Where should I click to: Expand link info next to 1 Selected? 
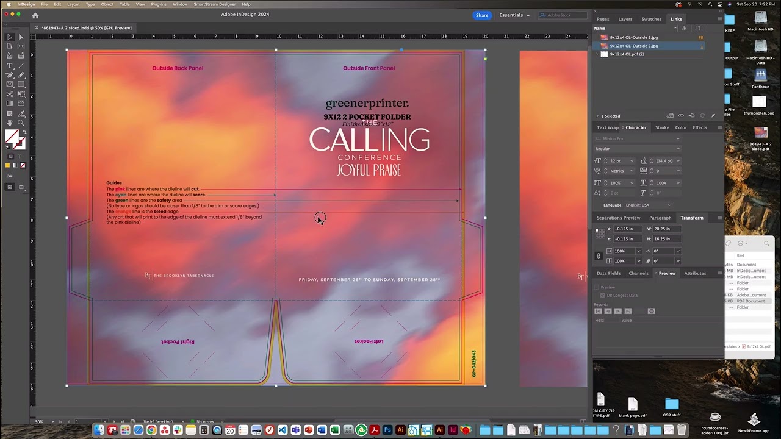(x=597, y=116)
